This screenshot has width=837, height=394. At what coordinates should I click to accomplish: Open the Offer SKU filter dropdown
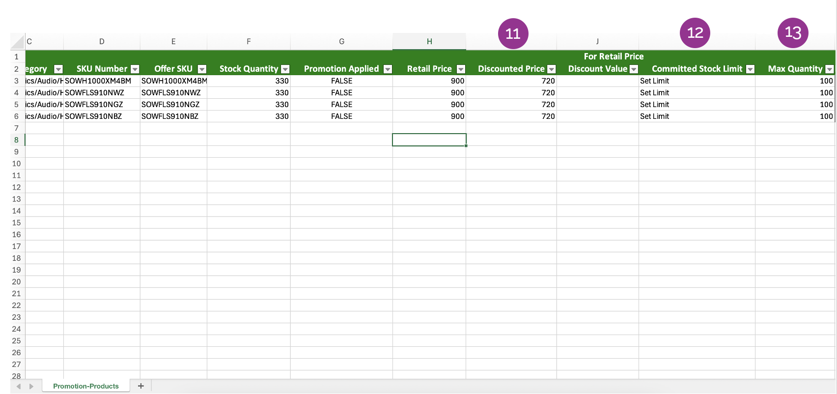[x=202, y=69]
